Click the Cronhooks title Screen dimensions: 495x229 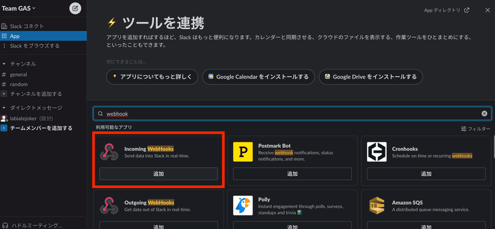pyautogui.click(x=405, y=149)
